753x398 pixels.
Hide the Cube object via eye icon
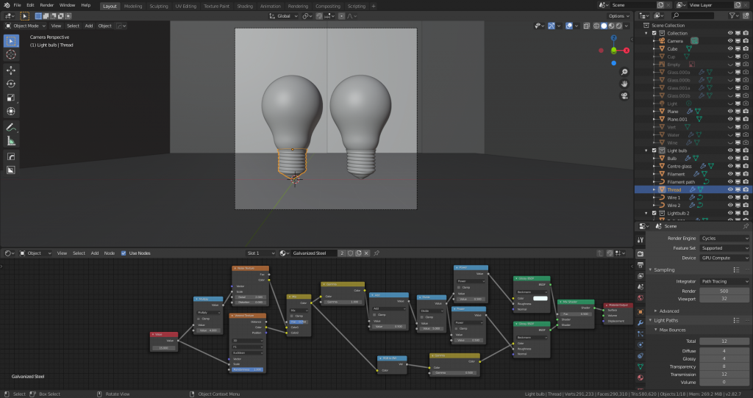[730, 48]
